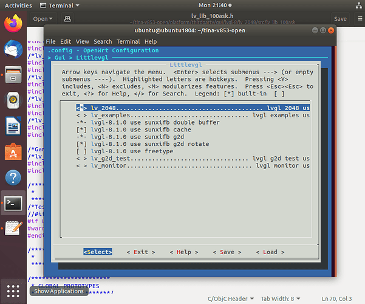Click Activities in the top bar
The width and height of the screenshot is (365, 304).
click(18, 5)
